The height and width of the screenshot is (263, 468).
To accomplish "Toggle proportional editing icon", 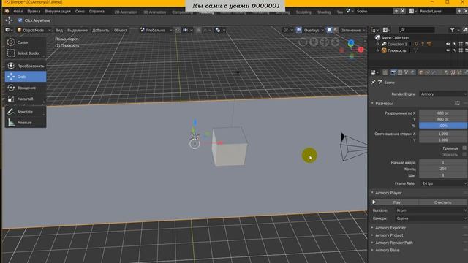I will pyautogui.click(x=198, y=30).
